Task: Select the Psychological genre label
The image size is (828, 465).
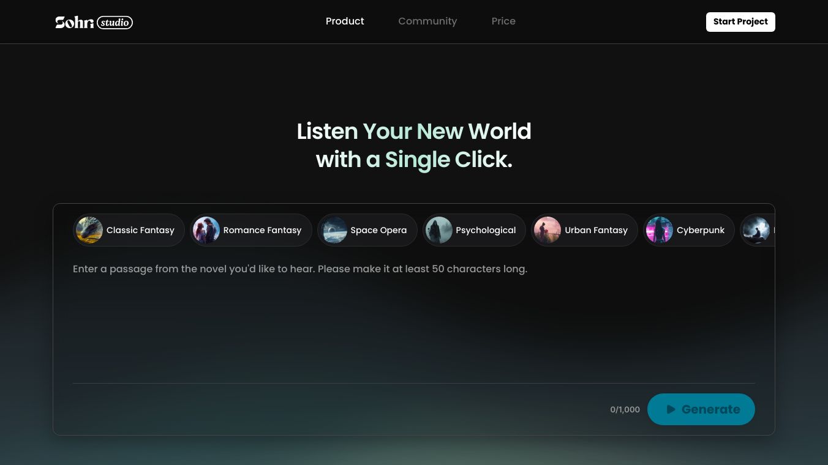Action: coord(486,230)
